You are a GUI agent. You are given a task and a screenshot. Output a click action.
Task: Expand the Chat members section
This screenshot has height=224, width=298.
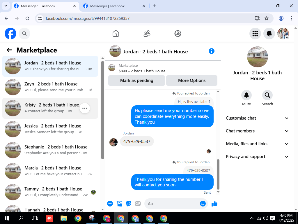pos(257,131)
